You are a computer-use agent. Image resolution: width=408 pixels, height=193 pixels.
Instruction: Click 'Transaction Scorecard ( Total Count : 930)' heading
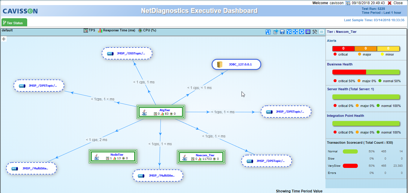360,143
